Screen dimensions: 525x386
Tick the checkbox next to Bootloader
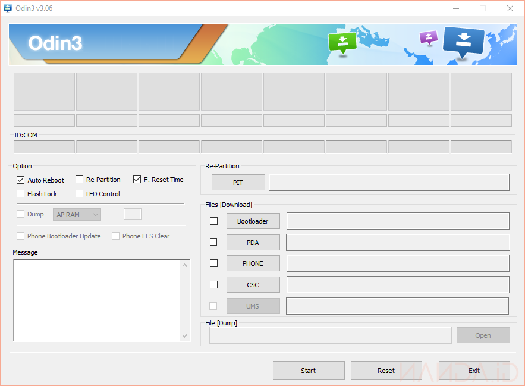(214, 221)
